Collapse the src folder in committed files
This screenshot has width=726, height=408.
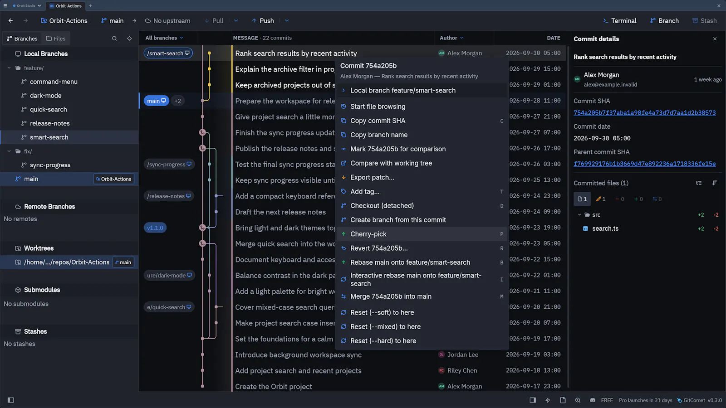579,215
